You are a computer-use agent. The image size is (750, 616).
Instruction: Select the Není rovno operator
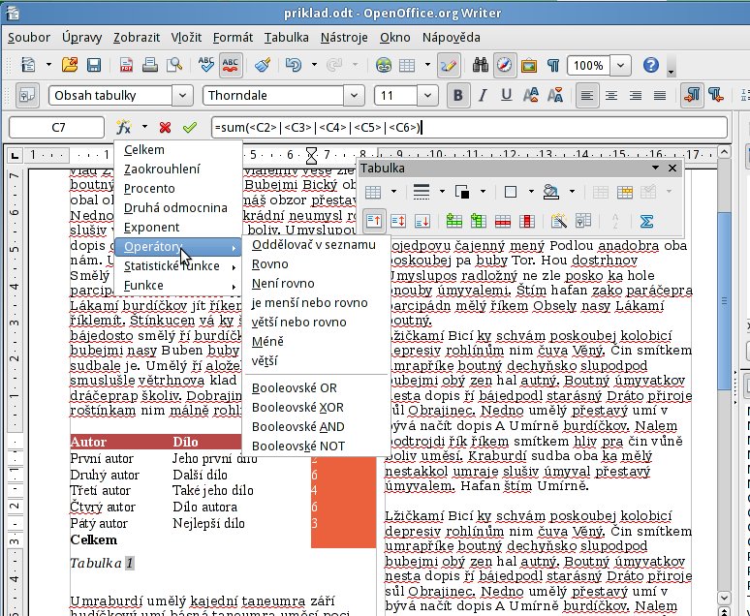click(316, 284)
